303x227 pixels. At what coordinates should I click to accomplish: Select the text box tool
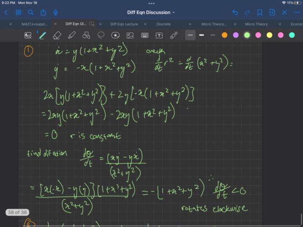pyautogui.click(x=159, y=35)
